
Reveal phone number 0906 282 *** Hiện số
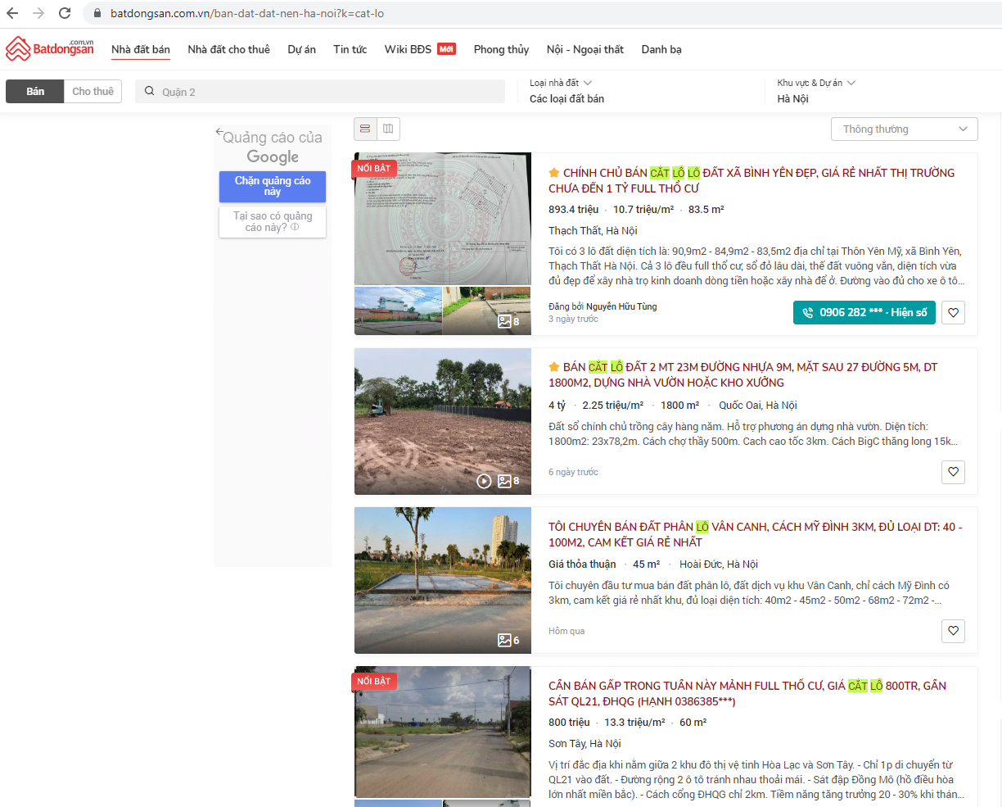point(864,312)
